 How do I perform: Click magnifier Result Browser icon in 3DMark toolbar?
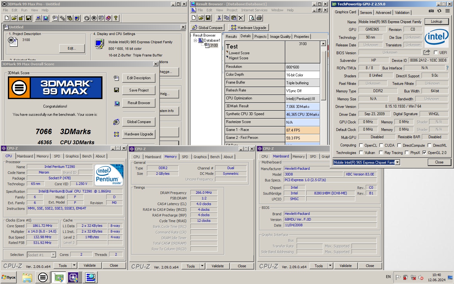[x=45, y=18]
